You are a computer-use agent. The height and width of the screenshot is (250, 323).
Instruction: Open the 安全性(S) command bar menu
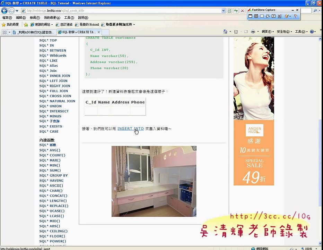(284, 32)
